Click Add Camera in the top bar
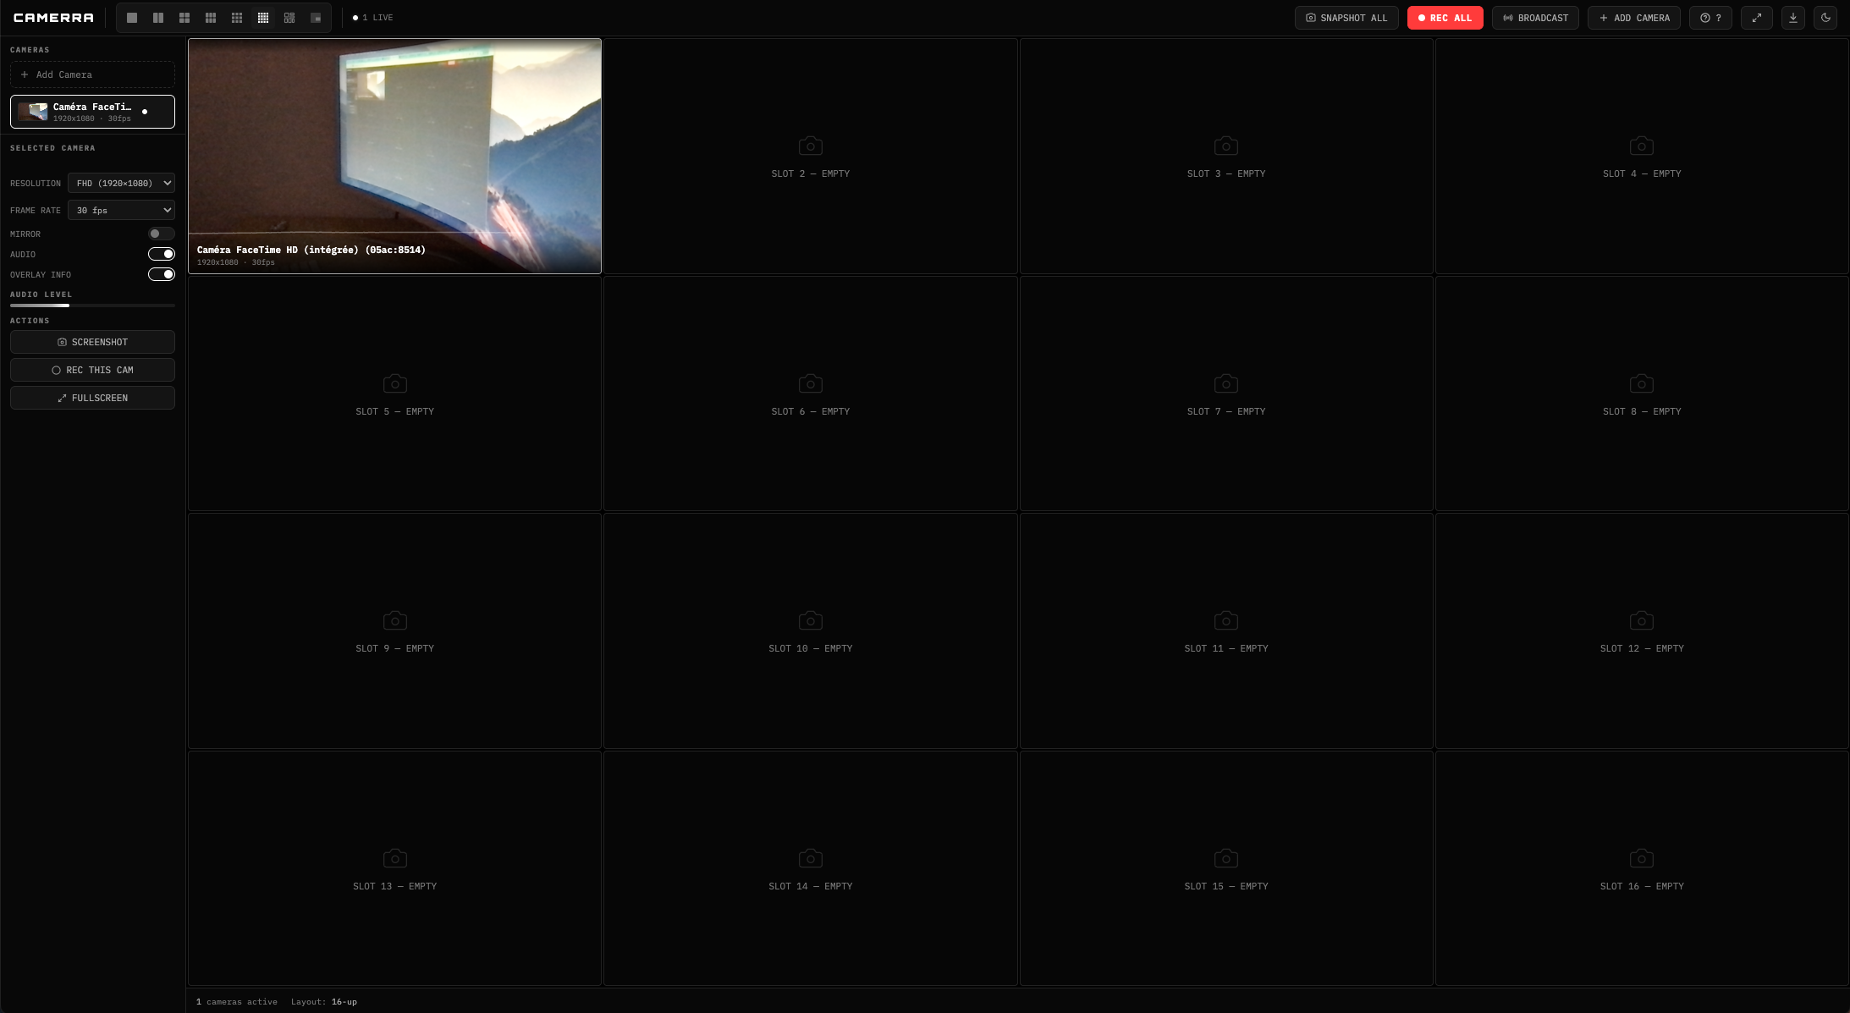 [x=1634, y=18]
